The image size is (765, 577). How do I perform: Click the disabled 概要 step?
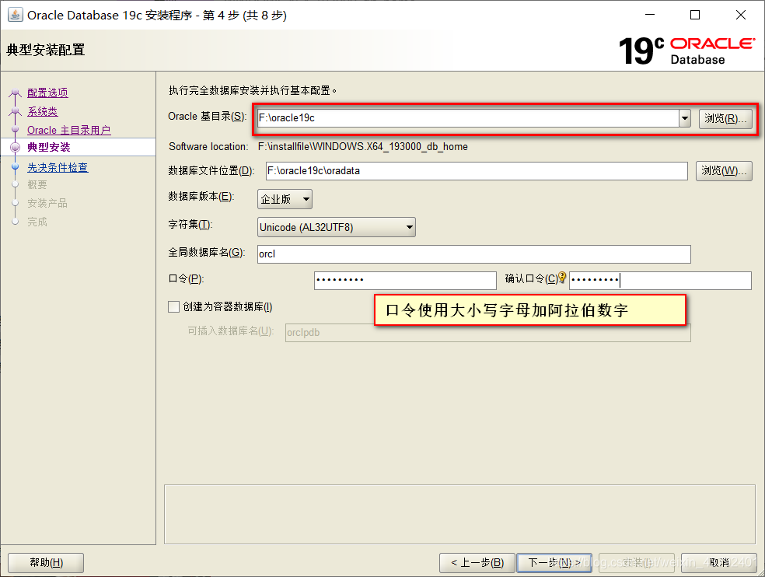coord(37,184)
